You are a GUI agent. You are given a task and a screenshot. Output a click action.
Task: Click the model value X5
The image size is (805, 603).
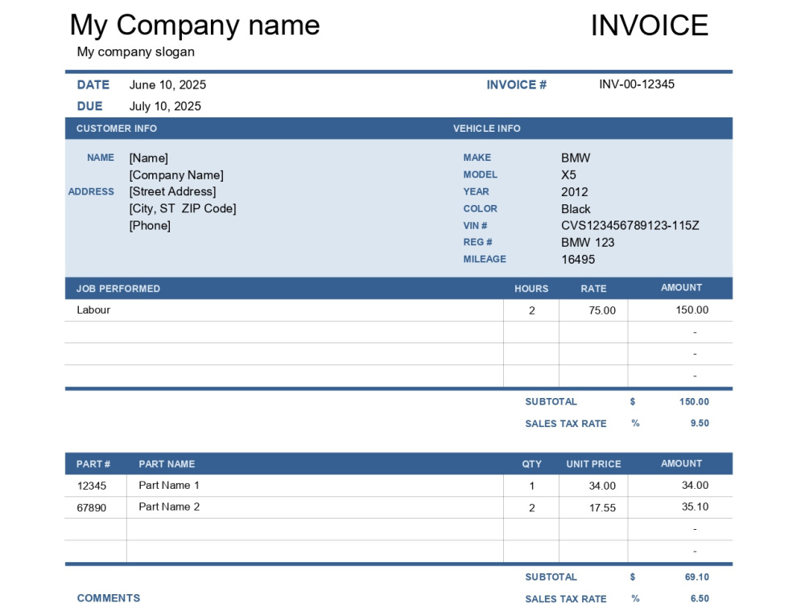(568, 174)
